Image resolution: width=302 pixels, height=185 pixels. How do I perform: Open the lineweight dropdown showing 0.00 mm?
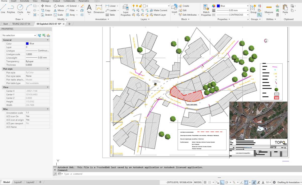[x=233, y=10]
